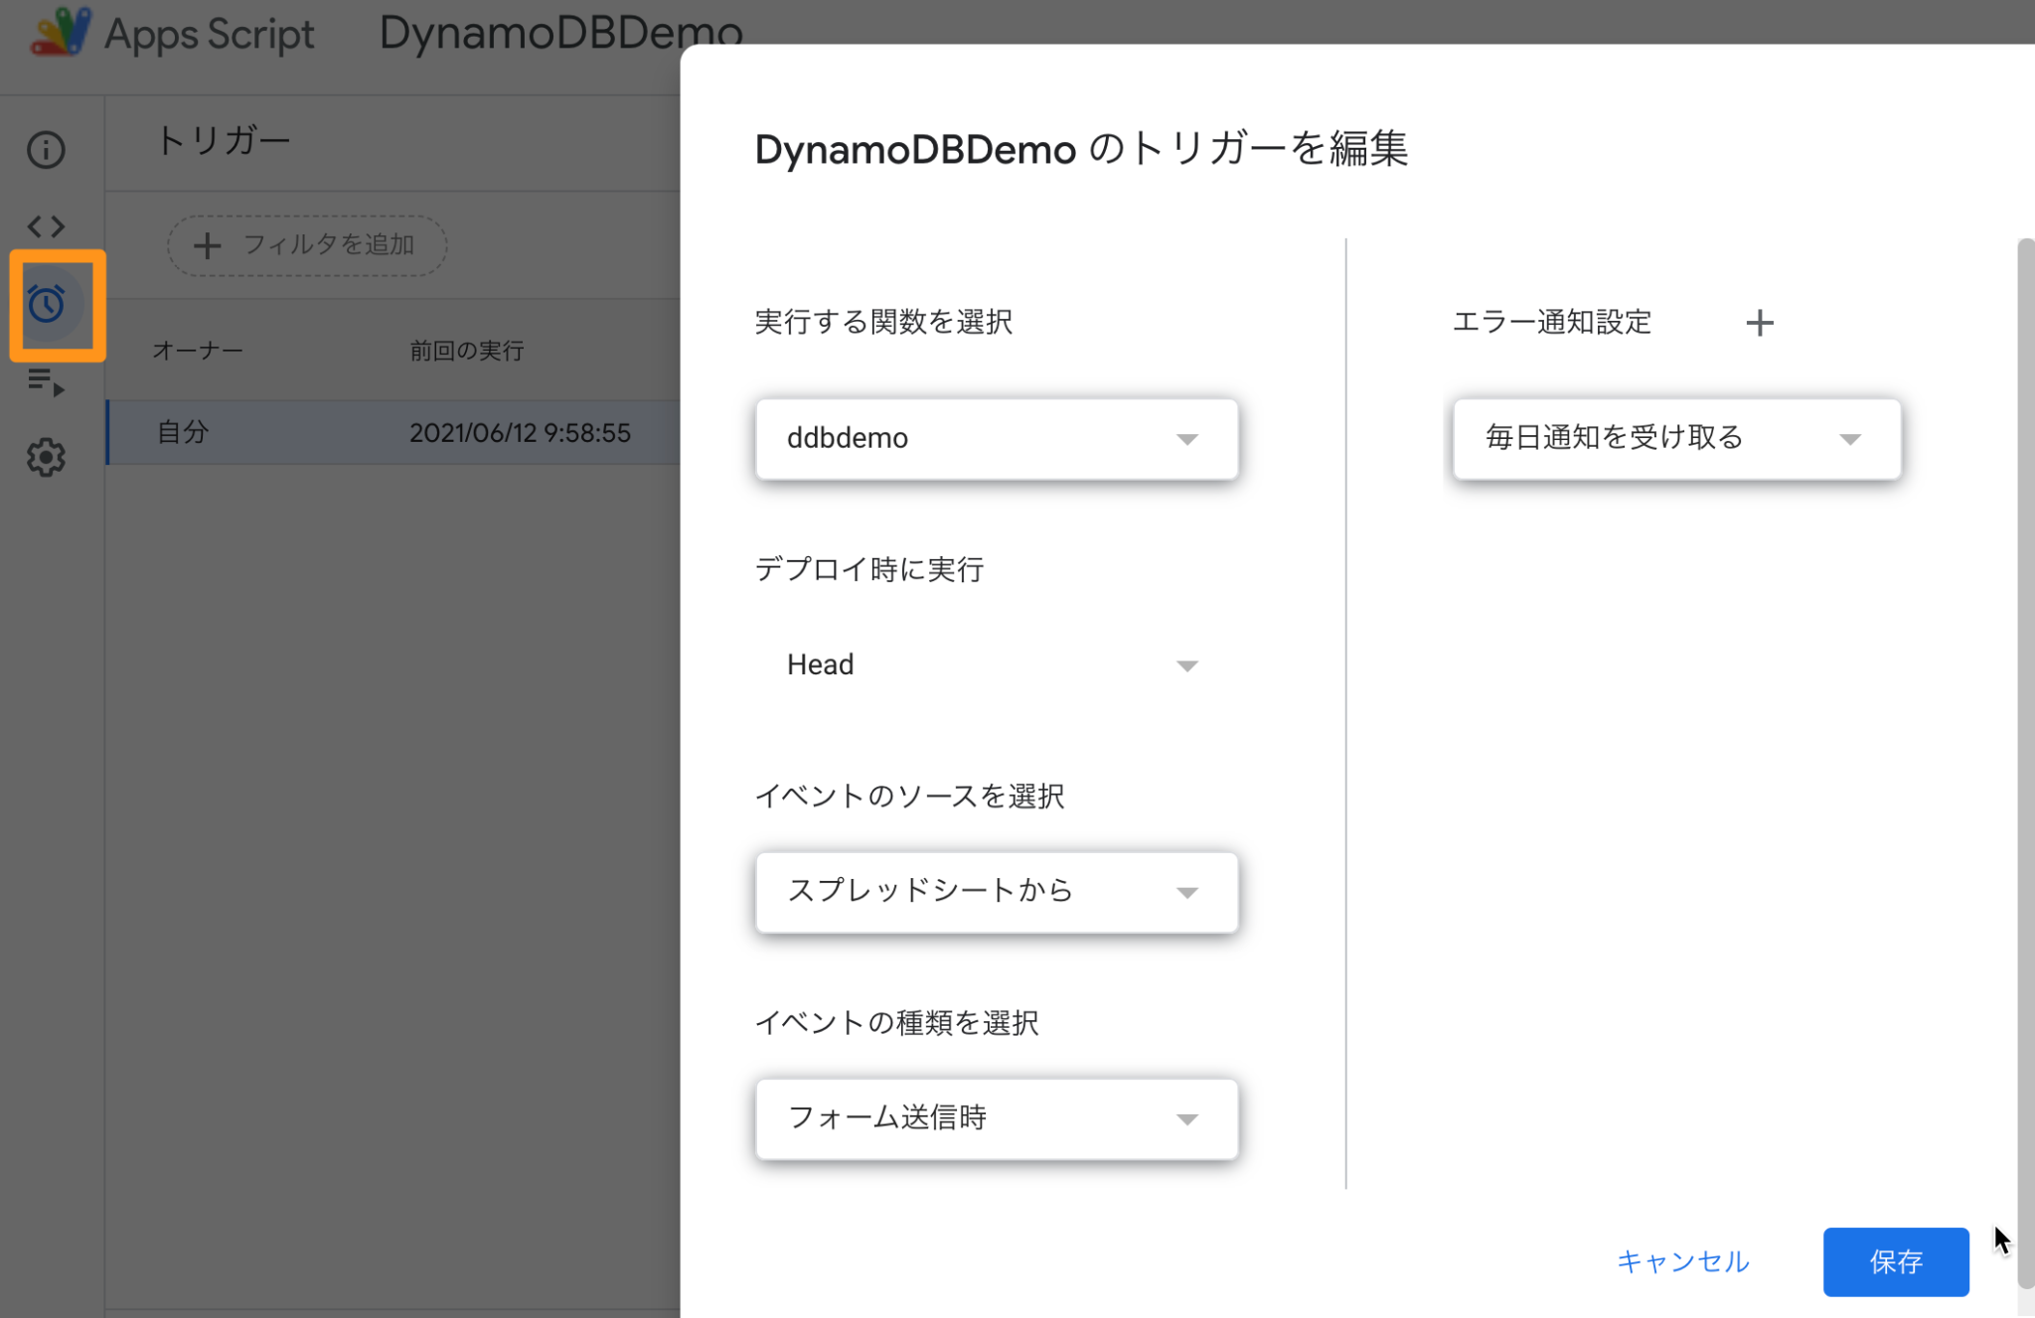The height and width of the screenshot is (1318, 2035).
Task: Select the 自分 trigger row
Action: (183, 432)
